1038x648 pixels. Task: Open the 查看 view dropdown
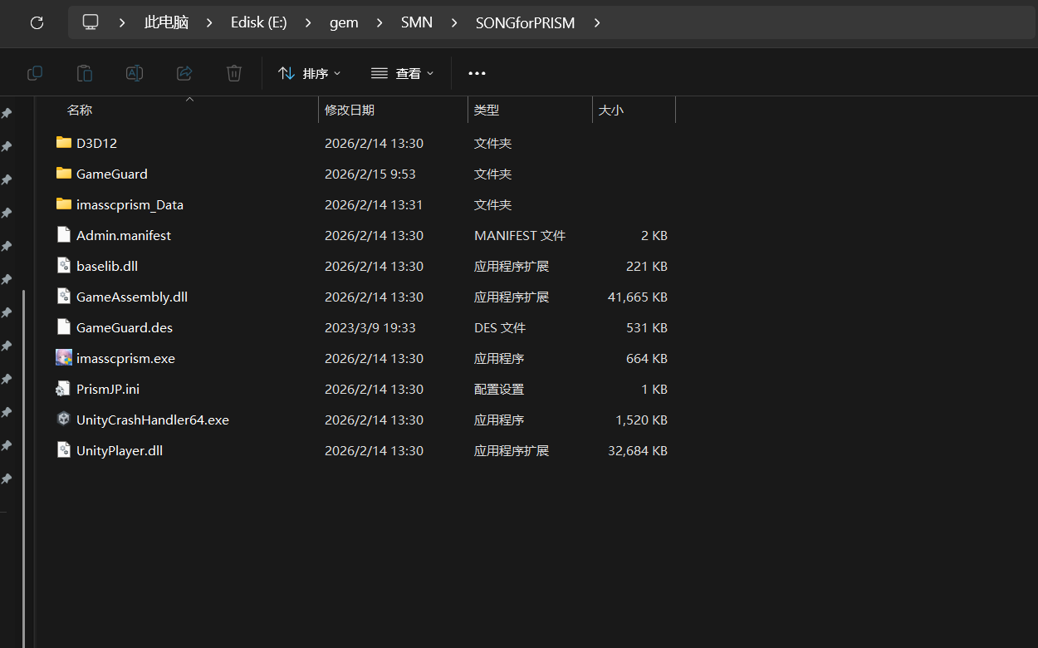[403, 73]
